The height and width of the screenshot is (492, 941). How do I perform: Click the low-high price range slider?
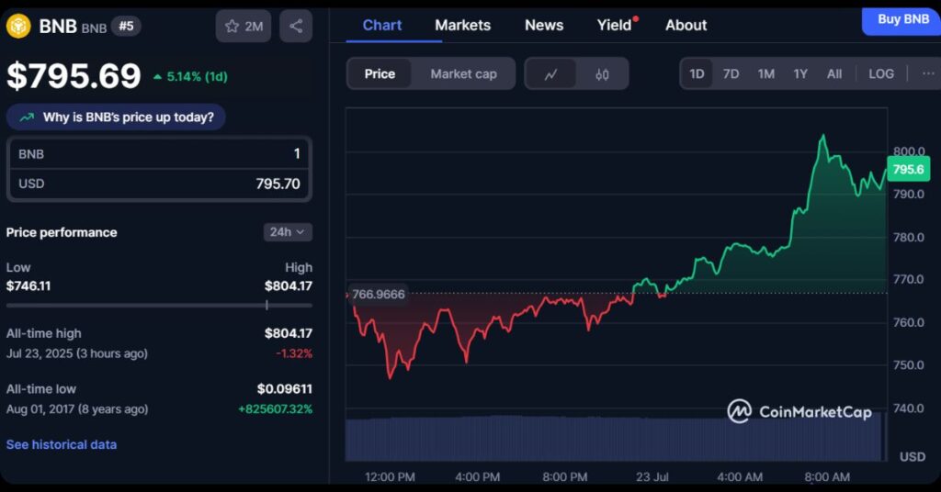point(159,306)
